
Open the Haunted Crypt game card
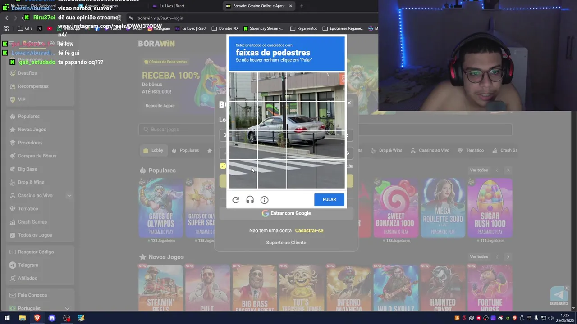(443, 288)
